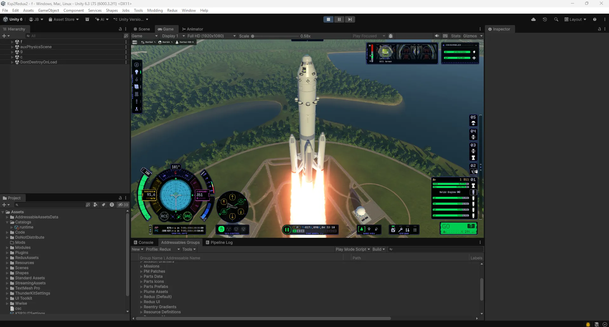609x327 pixels.
Task: Open the Resource Manager fuel can icon
Action: pyautogui.click(x=393, y=230)
